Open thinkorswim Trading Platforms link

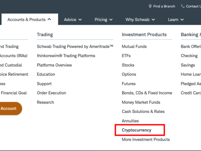coord(66,56)
